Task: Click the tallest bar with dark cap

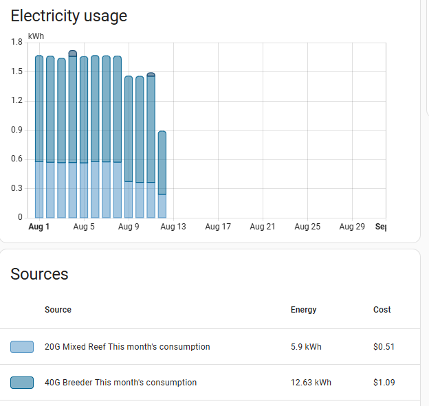Action: [x=73, y=134]
